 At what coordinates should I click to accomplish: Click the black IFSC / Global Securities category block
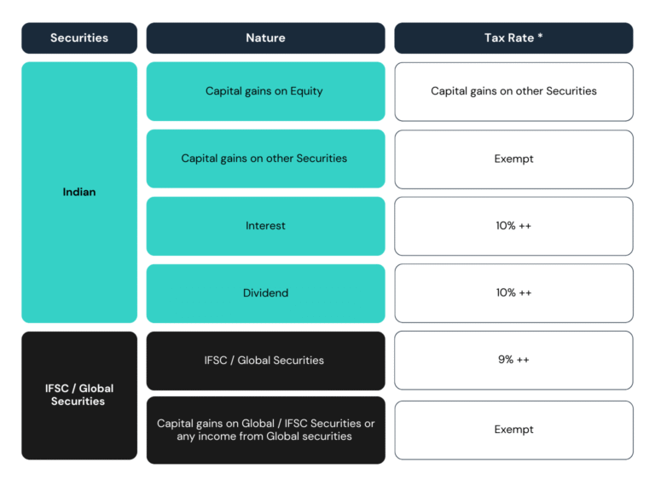point(79,395)
